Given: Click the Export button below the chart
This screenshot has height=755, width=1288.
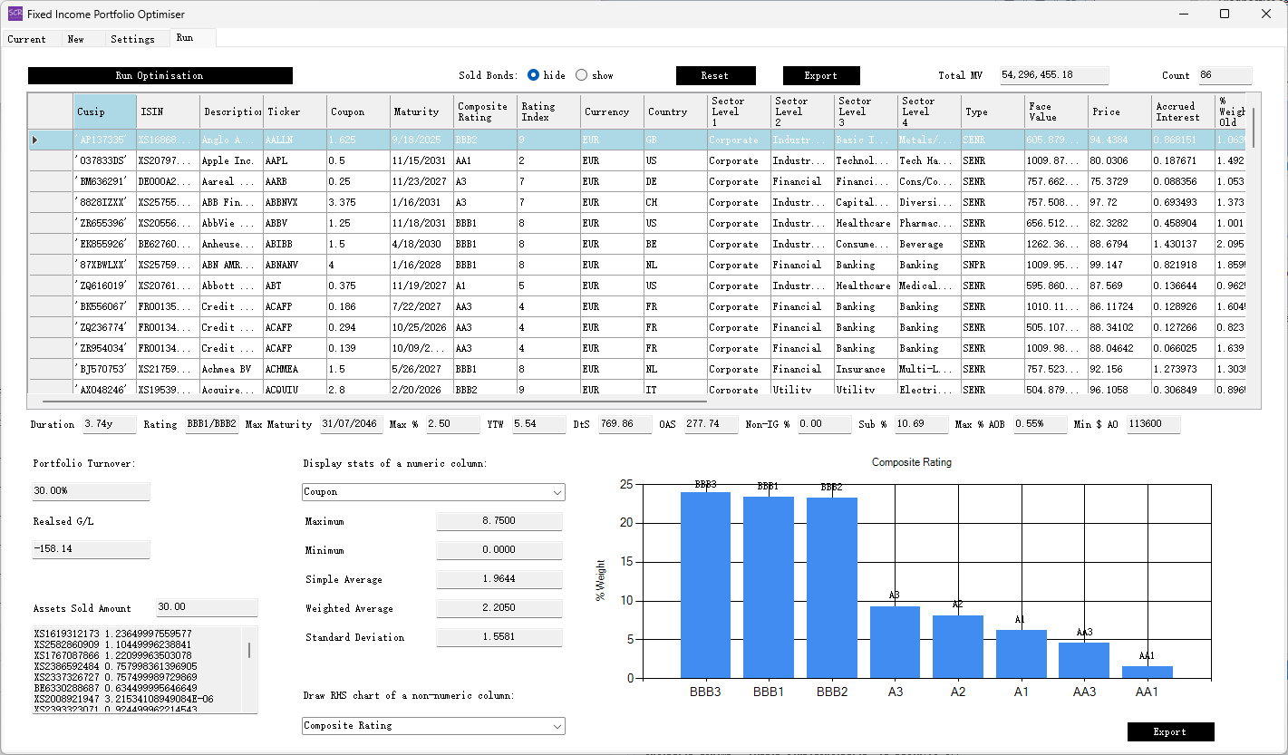Looking at the screenshot, I should (x=1170, y=732).
